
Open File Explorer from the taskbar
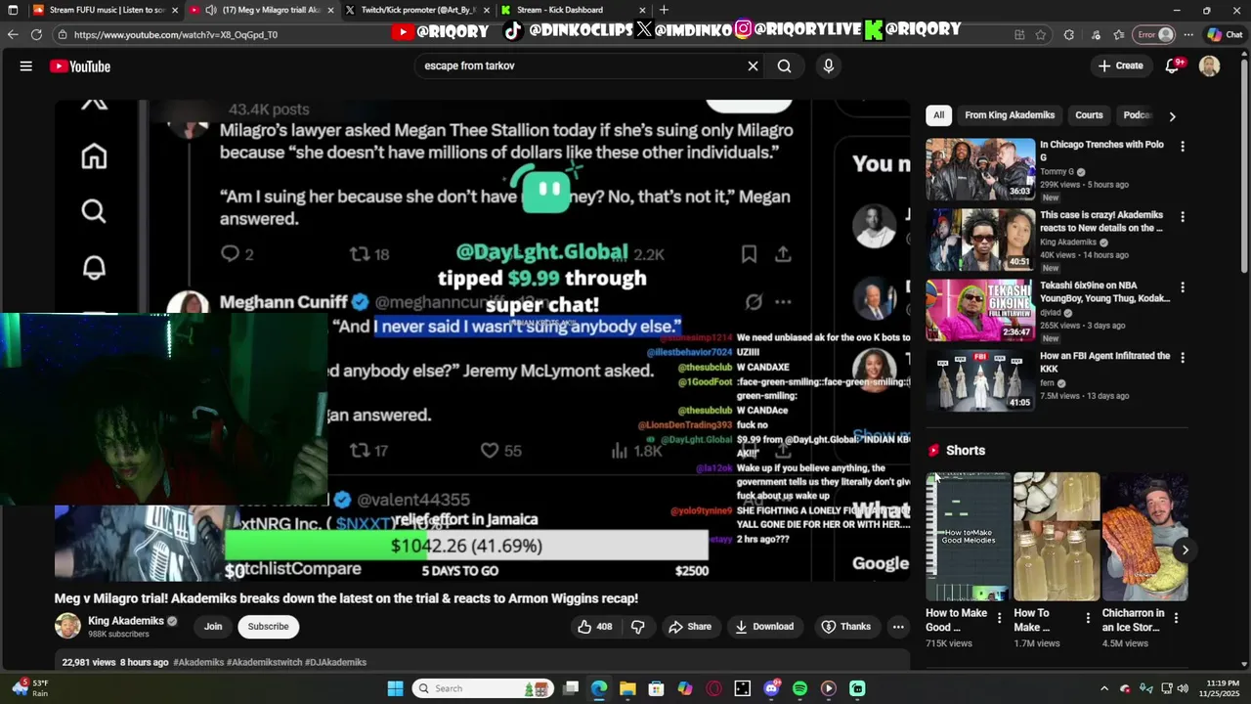coord(627,688)
